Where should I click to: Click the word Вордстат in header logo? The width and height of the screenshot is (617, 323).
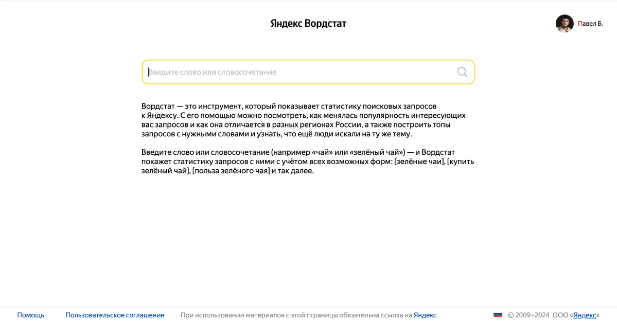pos(325,24)
